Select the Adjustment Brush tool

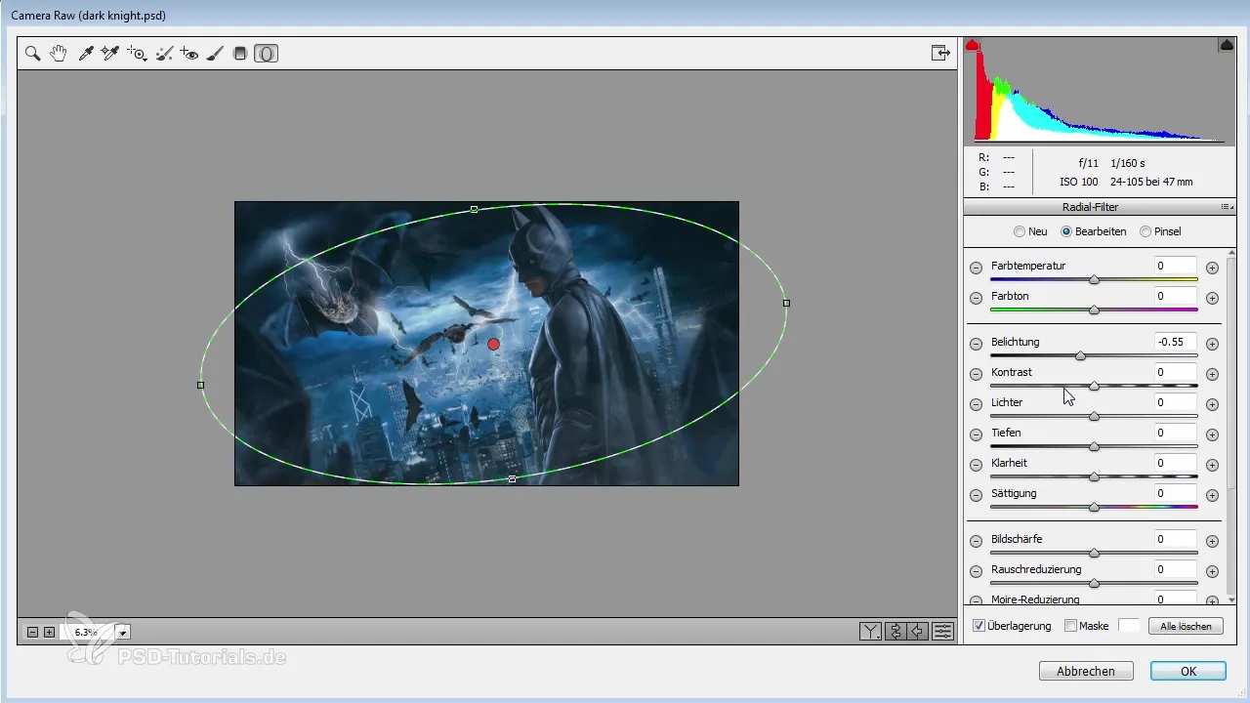[216, 54]
